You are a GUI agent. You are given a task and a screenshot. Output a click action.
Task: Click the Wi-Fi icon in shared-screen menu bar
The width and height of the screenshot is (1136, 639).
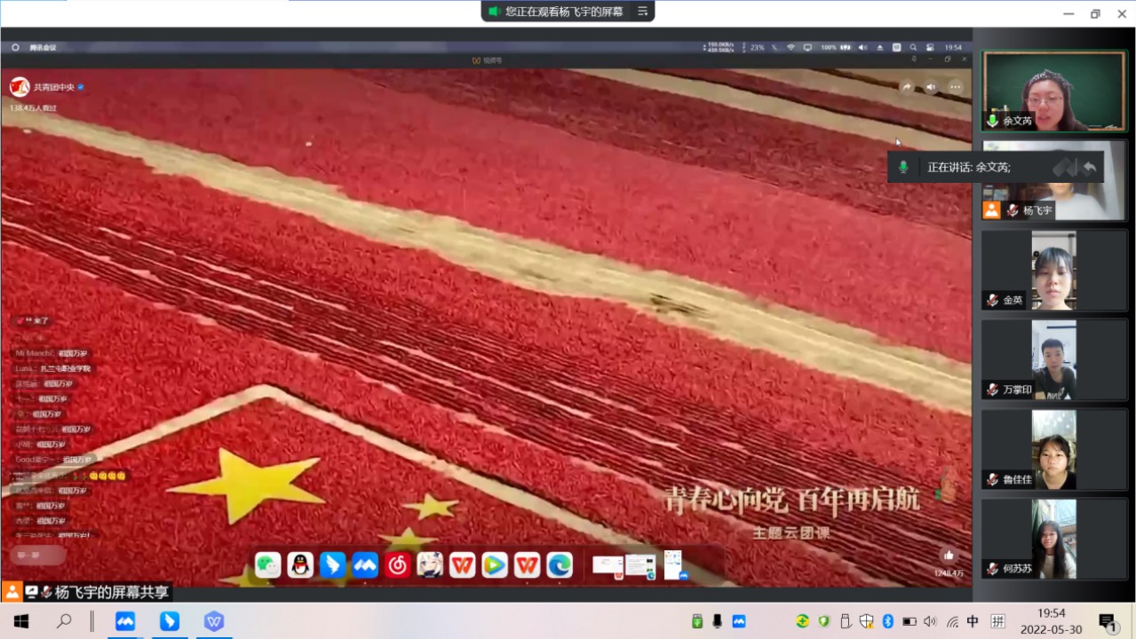[790, 47]
